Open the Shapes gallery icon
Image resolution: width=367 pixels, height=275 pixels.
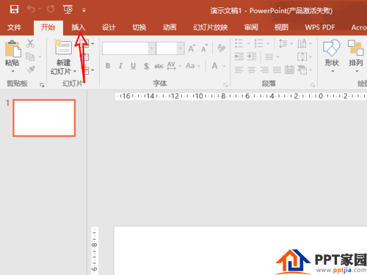(332, 48)
